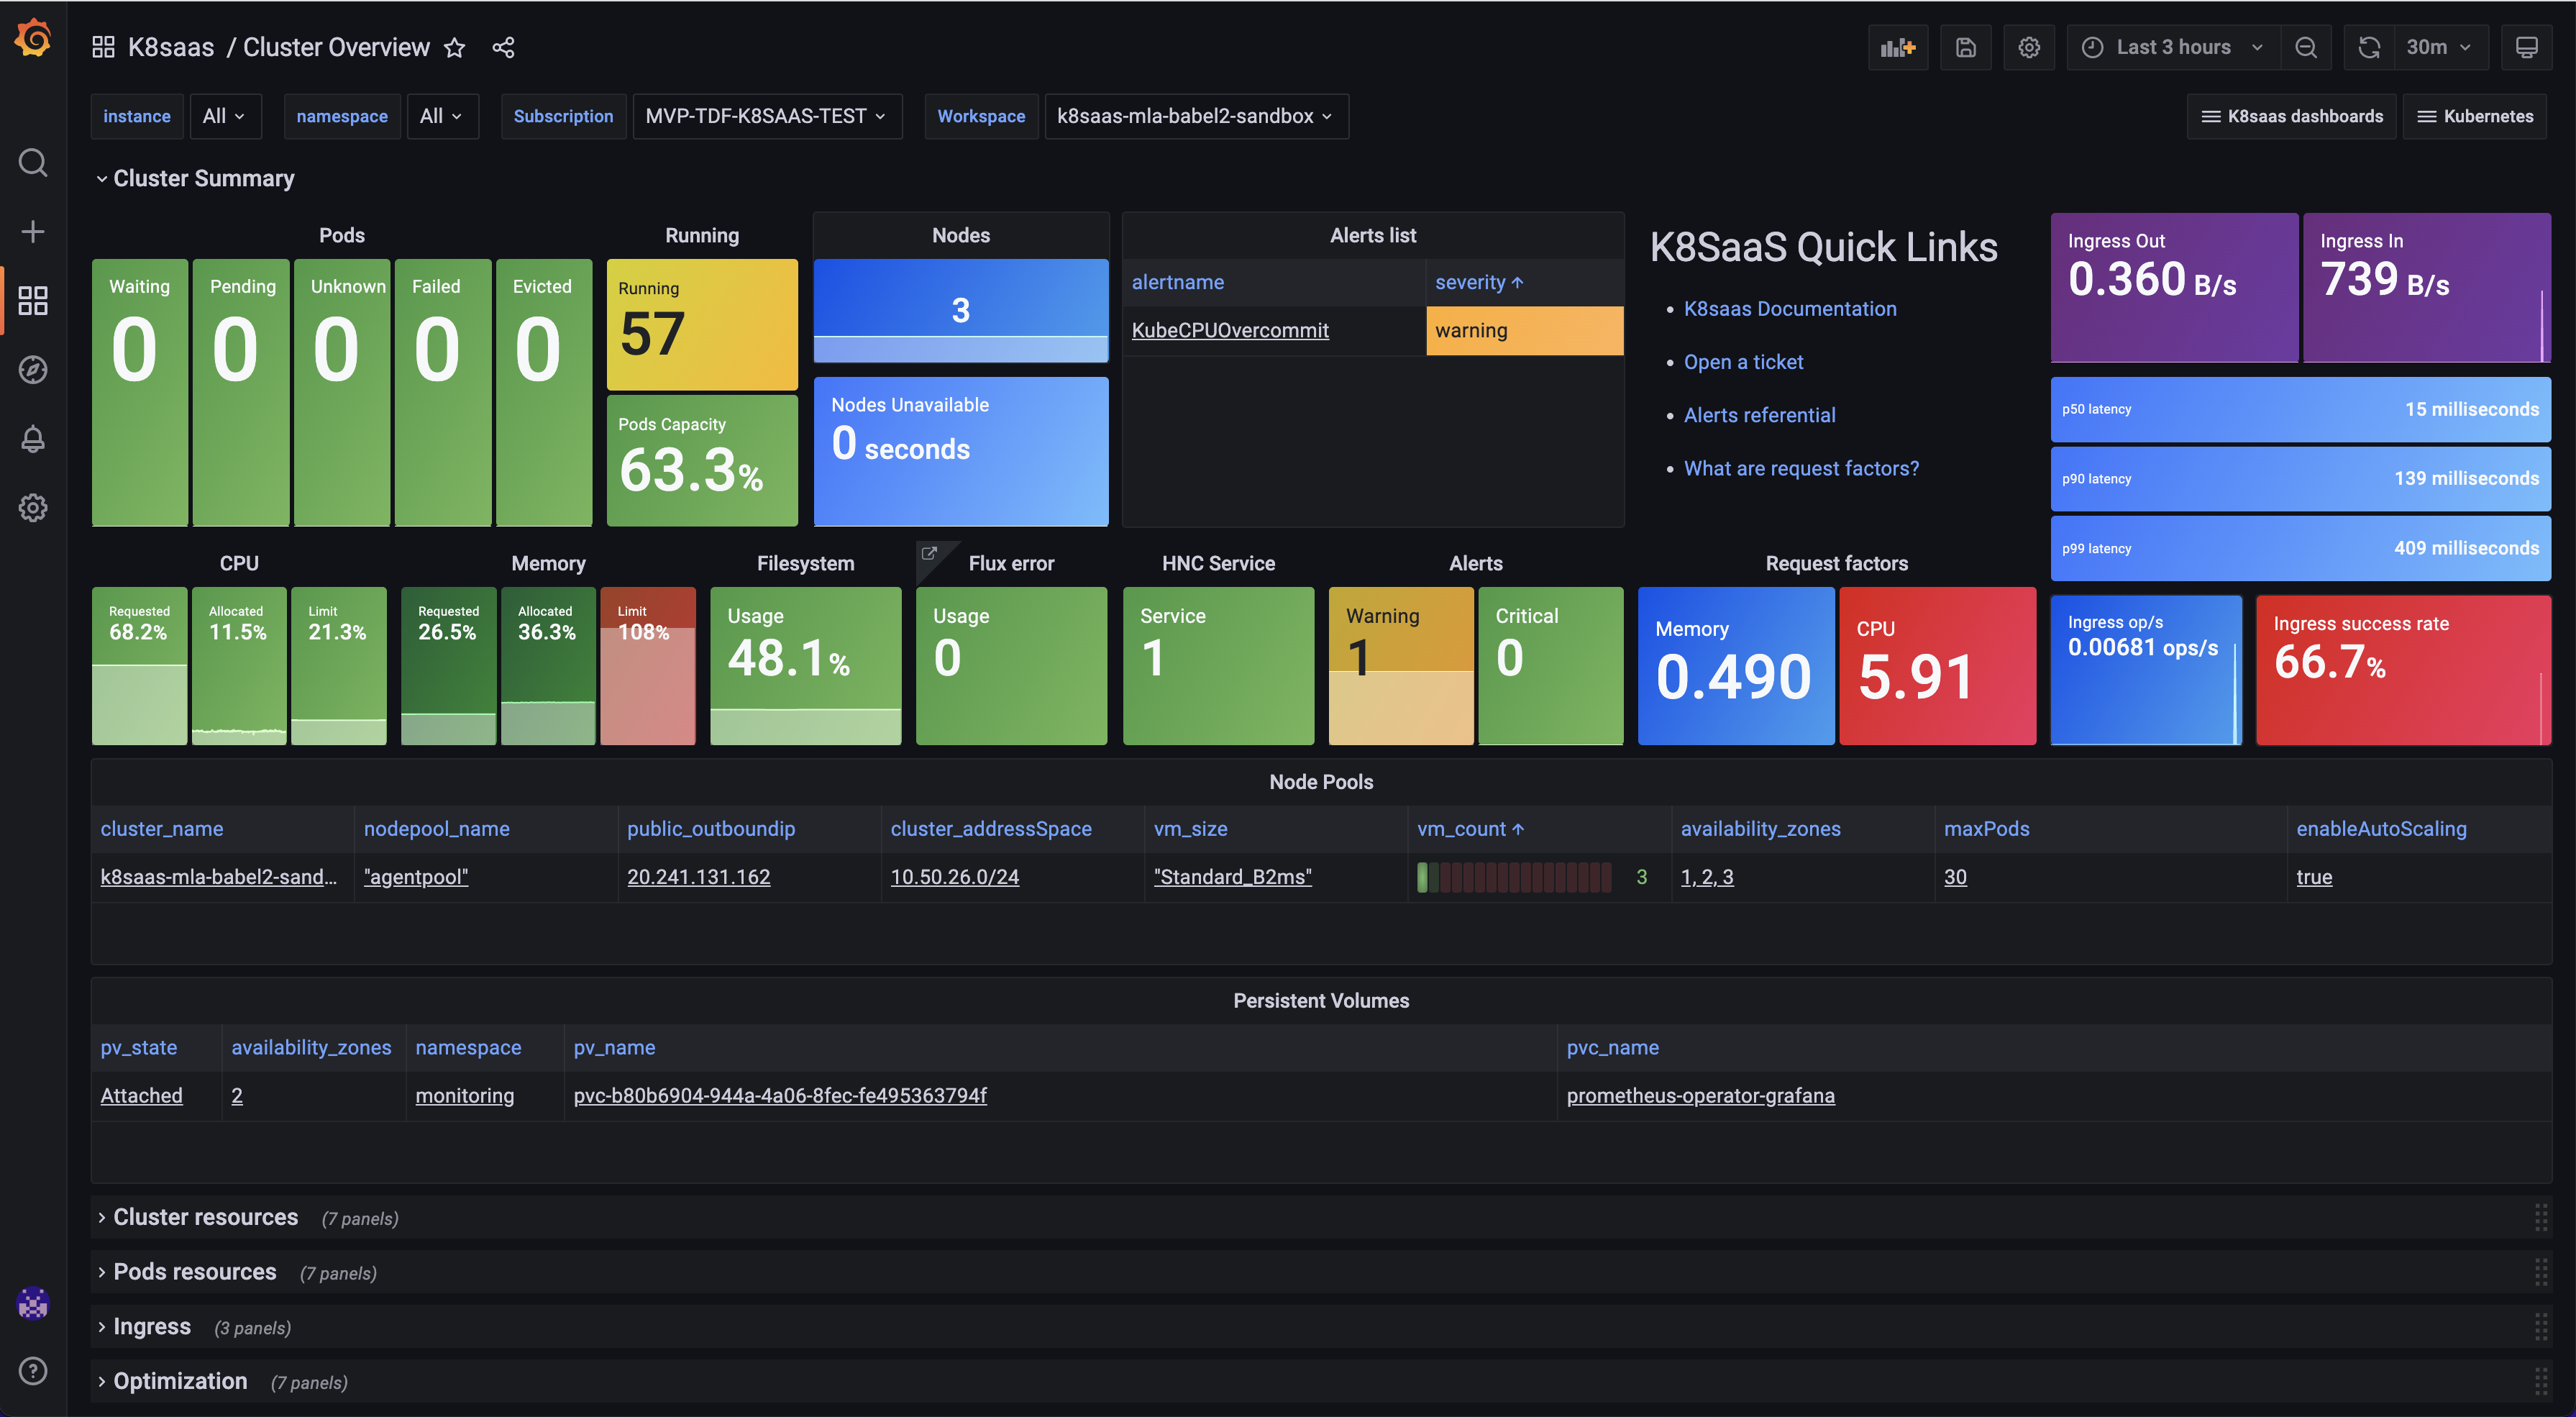Open the Flux error panel external link icon
Image resolution: width=2576 pixels, height=1417 pixels.
pyautogui.click(x=929, y=552)
